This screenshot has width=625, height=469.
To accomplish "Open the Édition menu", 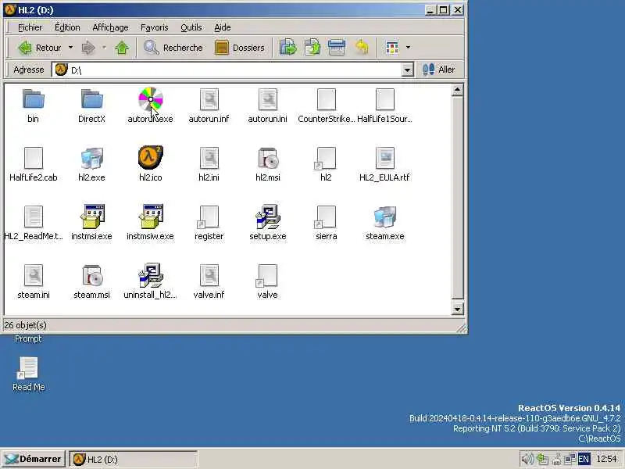I will 67,27.
